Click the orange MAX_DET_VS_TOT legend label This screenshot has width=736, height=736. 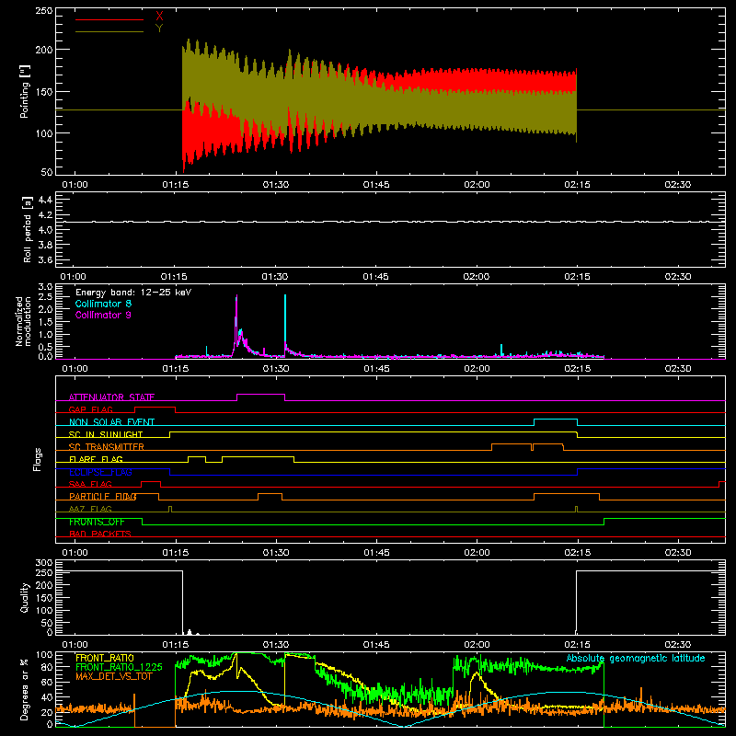pos(114,676)
